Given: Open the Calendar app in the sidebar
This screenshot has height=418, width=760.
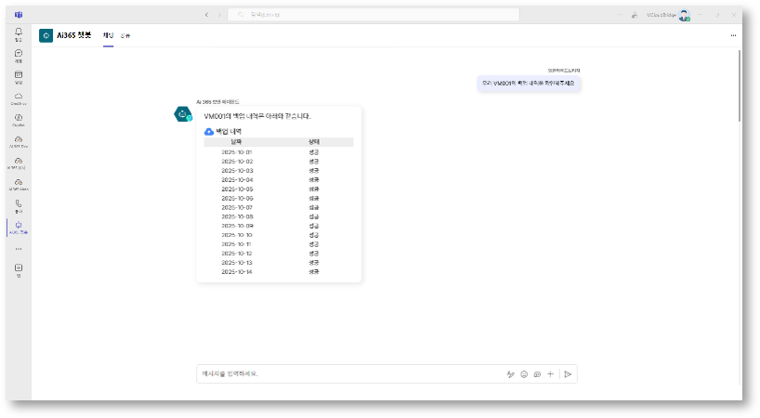Looking at the screenshot, I should coord(18,76).
